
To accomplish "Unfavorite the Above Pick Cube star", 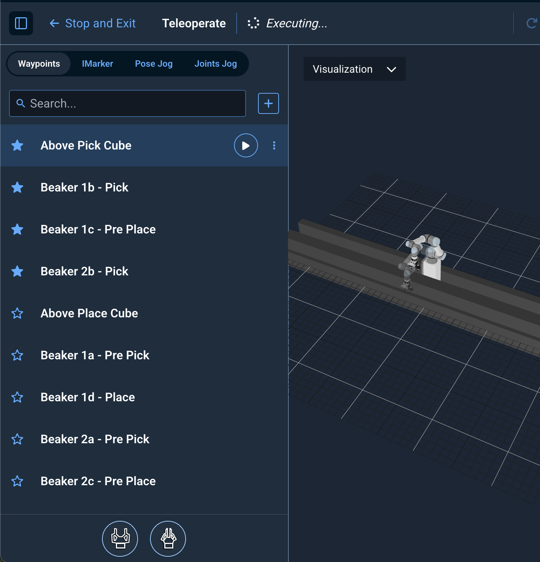I will 17,145.
